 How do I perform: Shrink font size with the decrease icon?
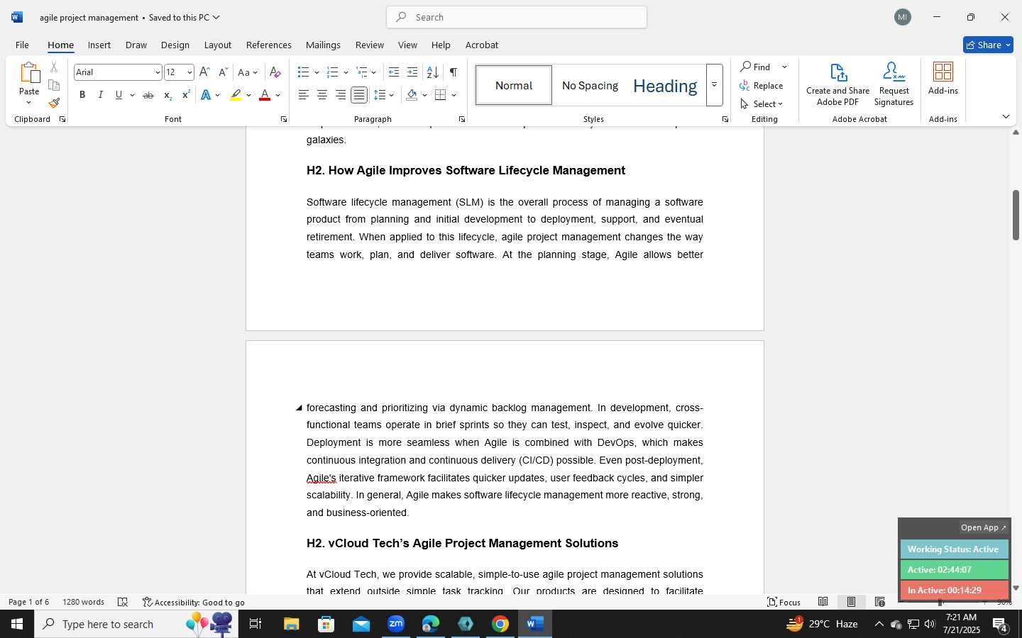point(223,72)
